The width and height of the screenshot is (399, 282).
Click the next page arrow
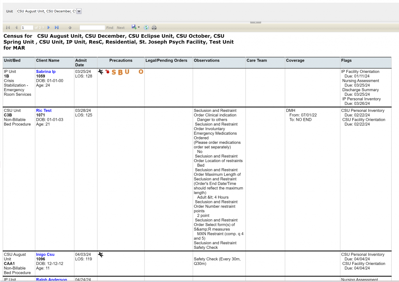click(48, 27)
